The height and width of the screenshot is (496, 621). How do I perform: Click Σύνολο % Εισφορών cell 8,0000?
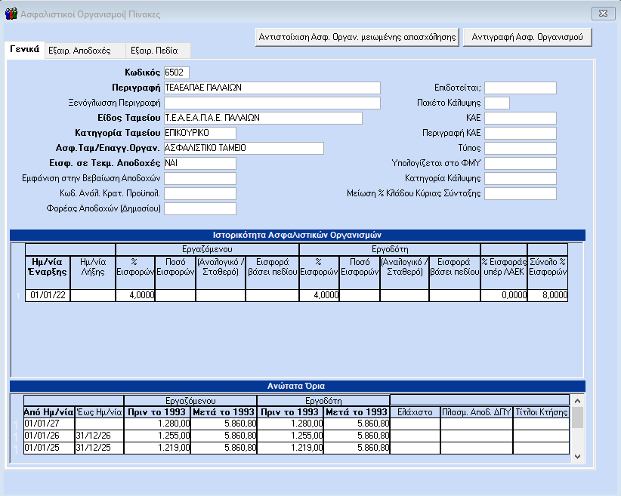click(548, 295)
